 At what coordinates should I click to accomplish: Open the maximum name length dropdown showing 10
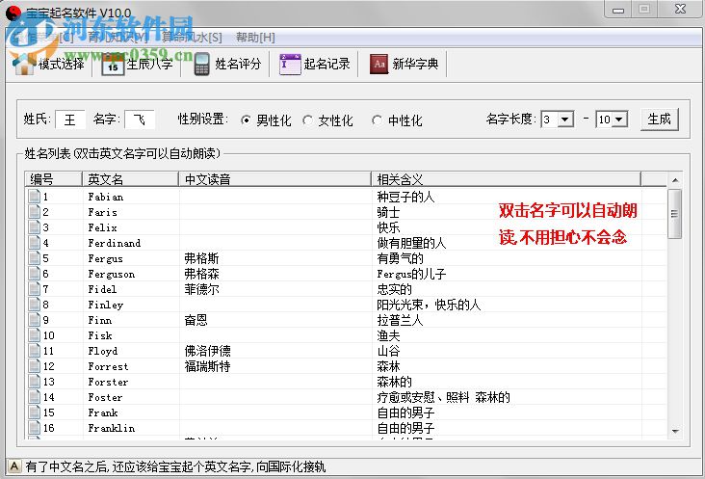pyautogui.click(x=619, y=120)
